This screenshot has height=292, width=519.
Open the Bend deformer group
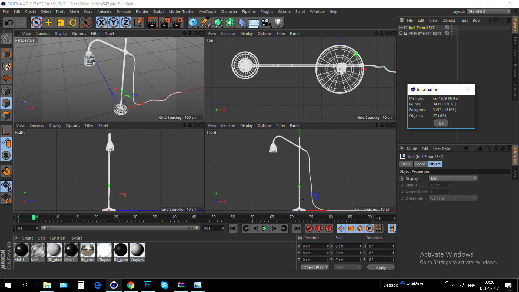click(x=242, y=22)
